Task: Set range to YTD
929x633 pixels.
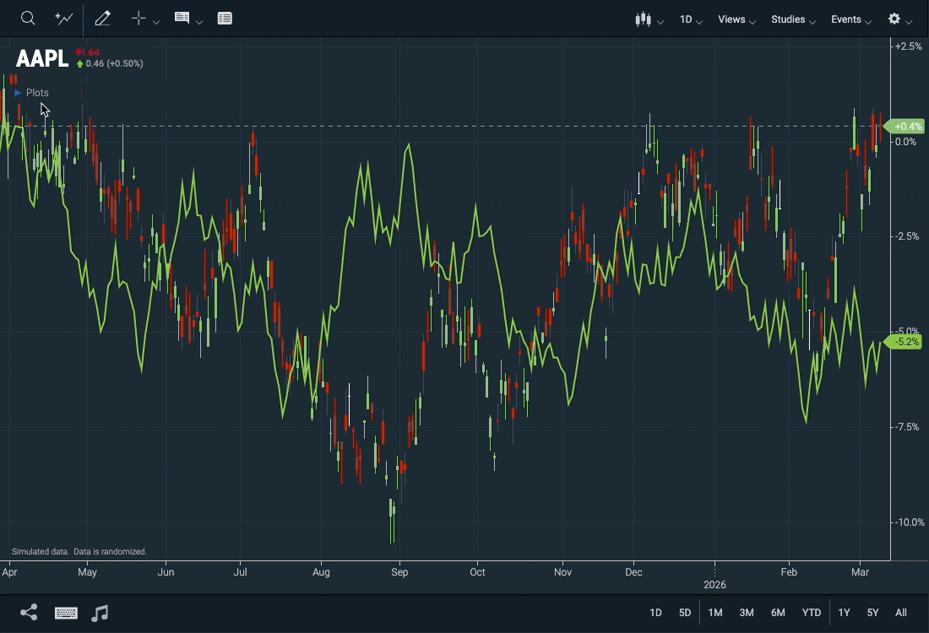Action: pyautogui.click(x=811, y=613)
